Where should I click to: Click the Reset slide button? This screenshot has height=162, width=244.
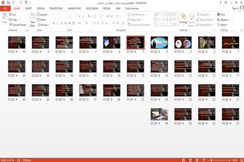tap(41, 20)
